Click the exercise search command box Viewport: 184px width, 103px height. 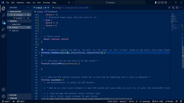tap(110, 3)
